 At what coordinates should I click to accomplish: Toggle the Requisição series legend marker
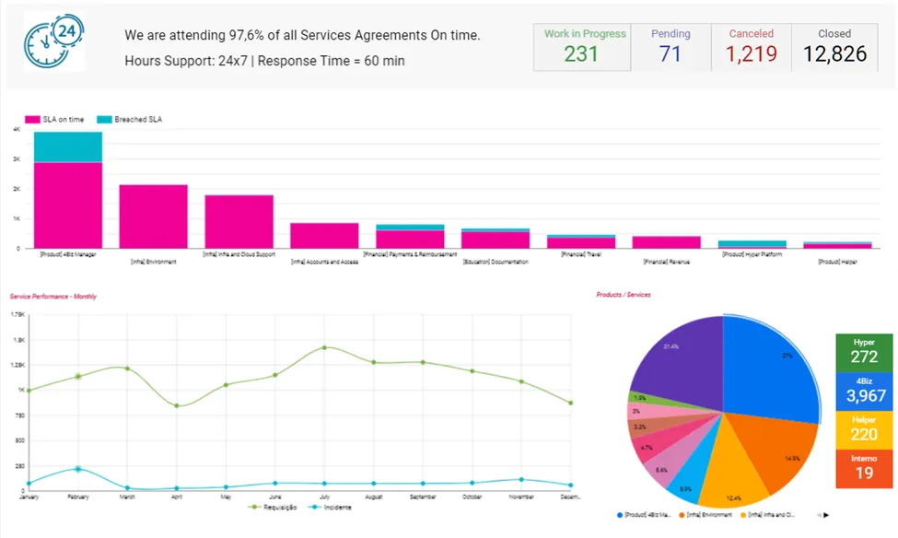click(x=255, y=507)
